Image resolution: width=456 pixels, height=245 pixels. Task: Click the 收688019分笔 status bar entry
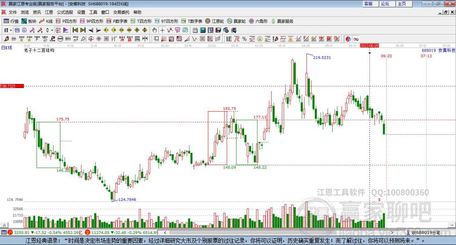(x=423, y=233)
